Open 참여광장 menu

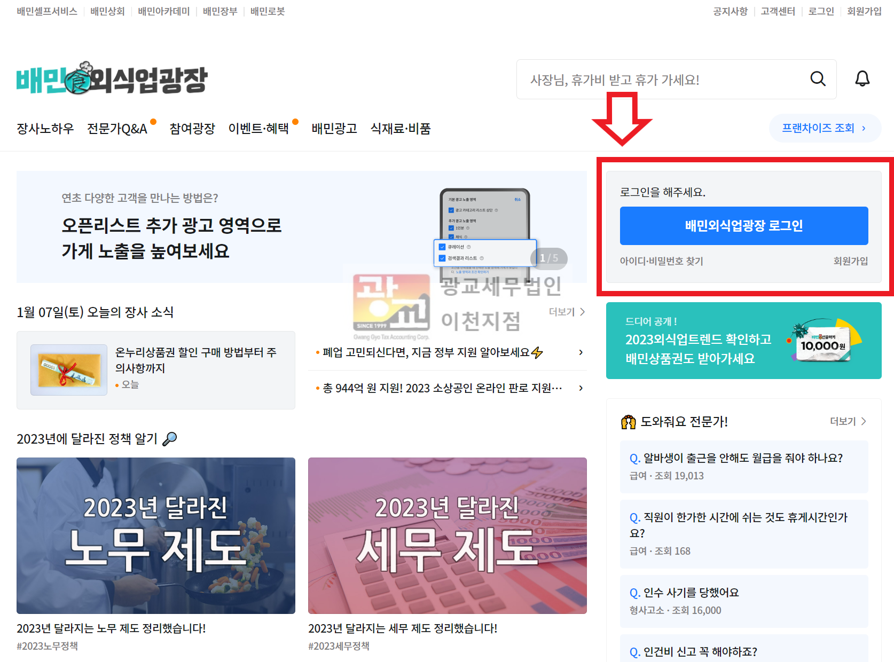tap(192, 129)
